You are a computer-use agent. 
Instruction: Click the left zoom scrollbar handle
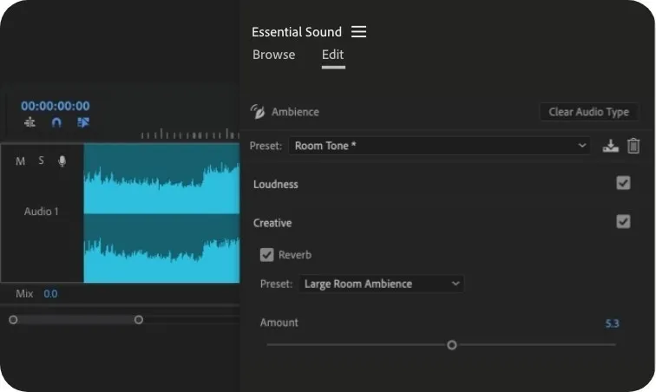coord(13,320)
